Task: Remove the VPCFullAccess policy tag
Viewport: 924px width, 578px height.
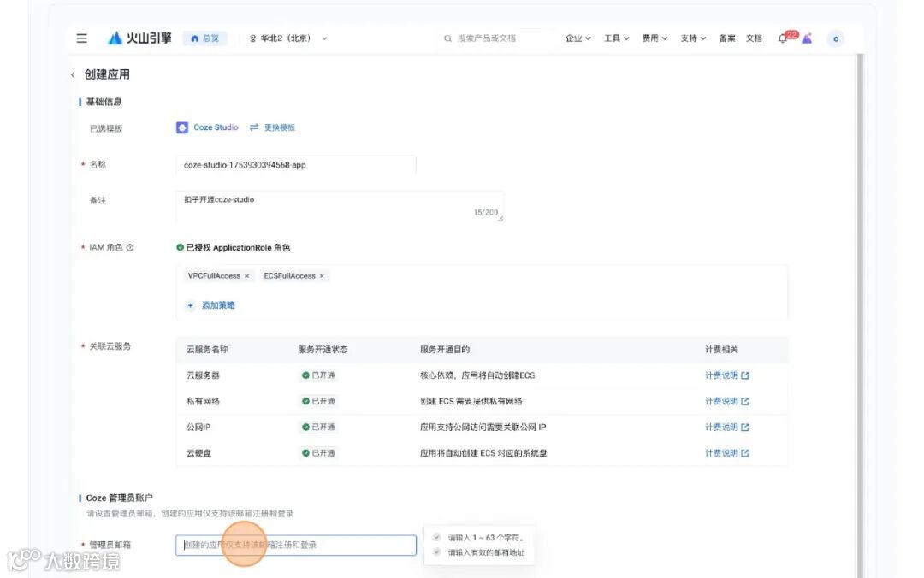Action: 247,275
